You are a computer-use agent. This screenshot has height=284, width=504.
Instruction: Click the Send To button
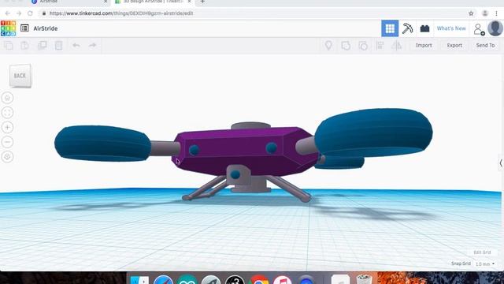485,46
